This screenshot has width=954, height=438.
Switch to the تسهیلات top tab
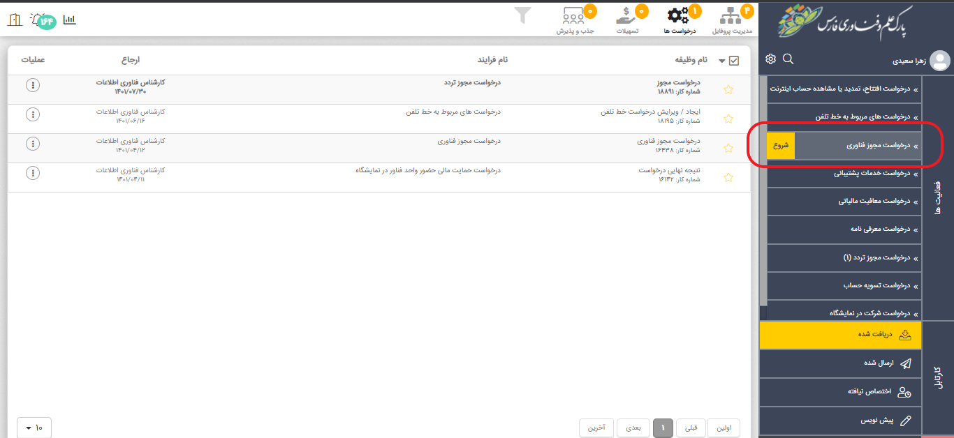[628, 21]
